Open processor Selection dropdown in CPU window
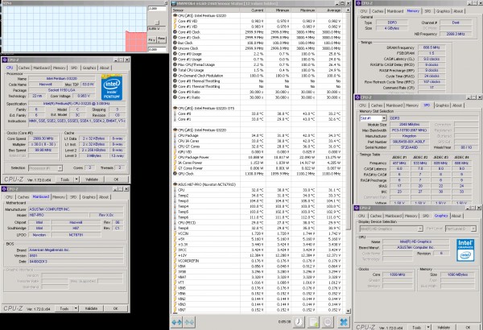Viewport: 483px width, 330px height. click(x=60, y=168)
